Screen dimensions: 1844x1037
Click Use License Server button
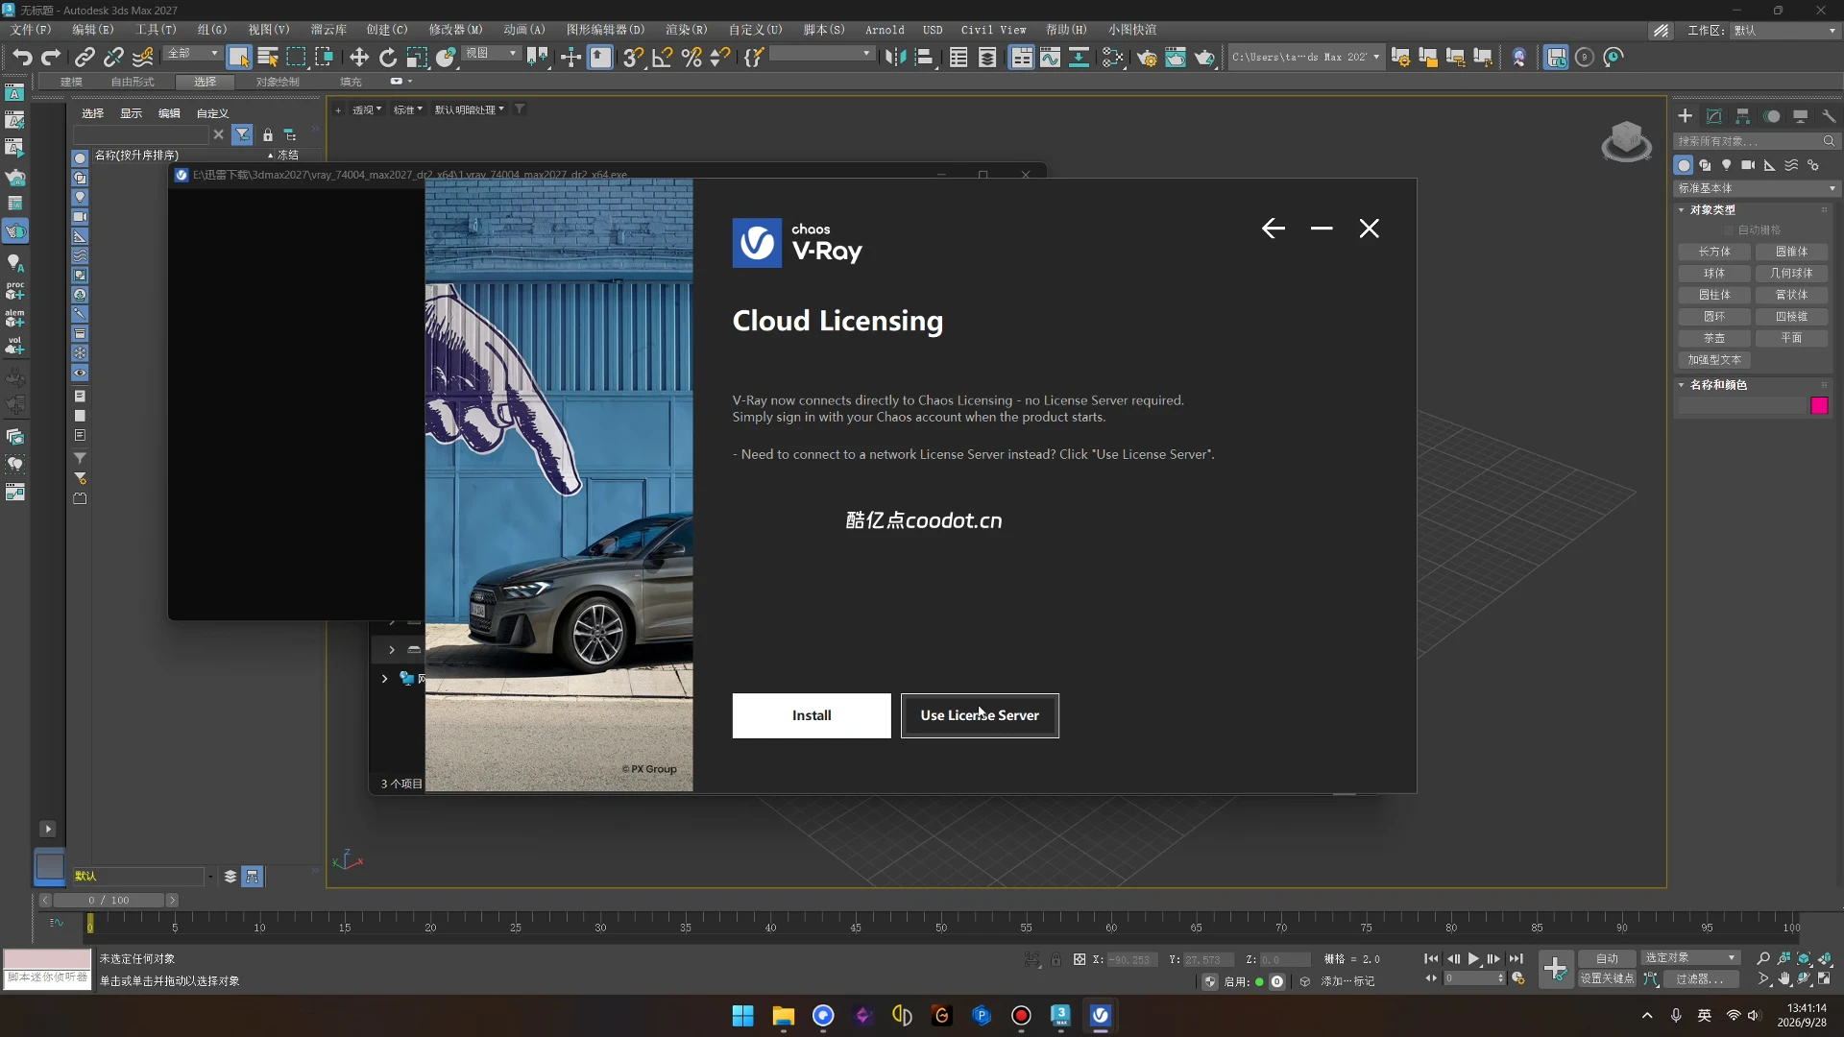[x=980, y=715]
